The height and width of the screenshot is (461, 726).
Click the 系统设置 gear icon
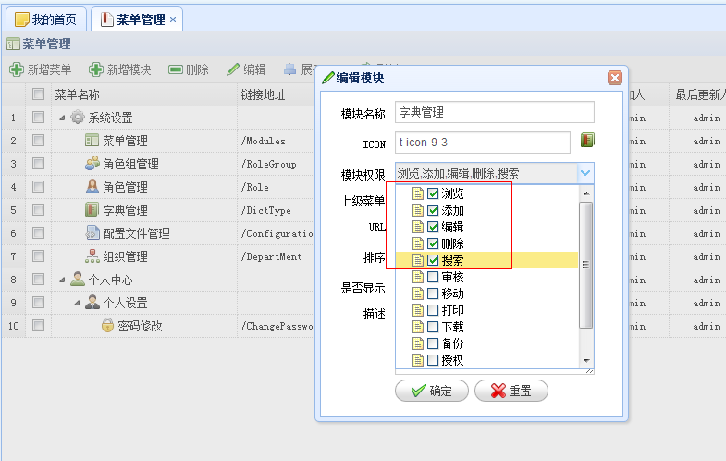click(78, 118)
